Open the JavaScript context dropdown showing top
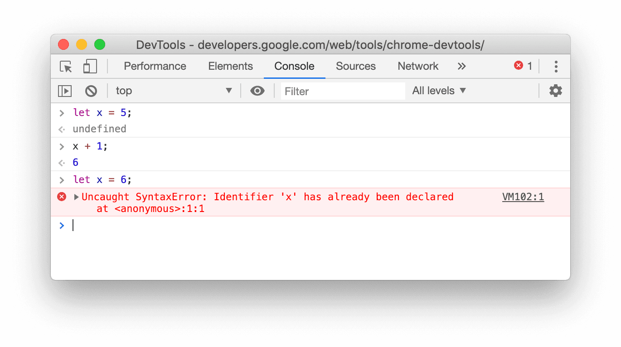 click(175, 91)
